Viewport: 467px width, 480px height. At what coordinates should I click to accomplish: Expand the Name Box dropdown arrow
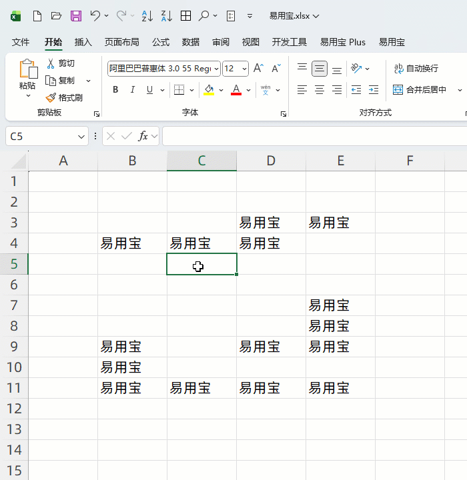[x=82, y=137]
